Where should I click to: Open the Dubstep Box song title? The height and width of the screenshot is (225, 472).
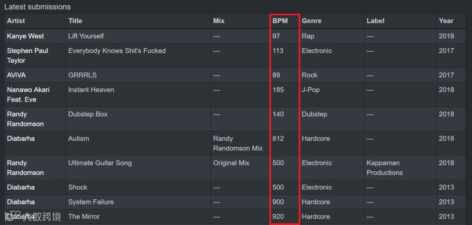coord(87,114)
